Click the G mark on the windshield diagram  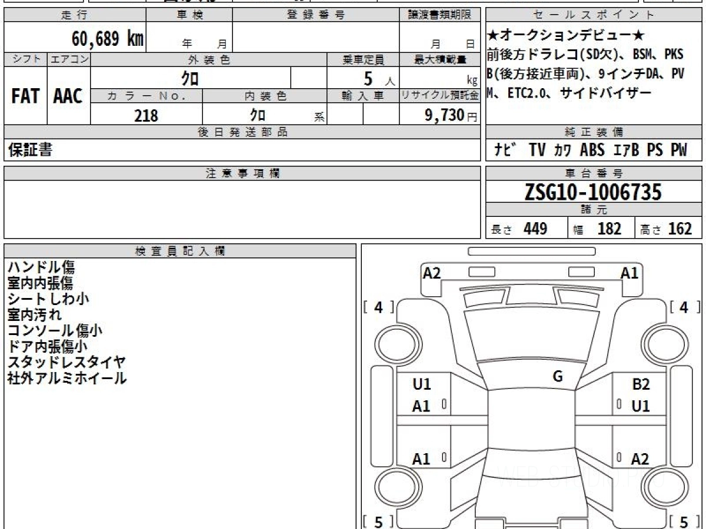[558, 377]
